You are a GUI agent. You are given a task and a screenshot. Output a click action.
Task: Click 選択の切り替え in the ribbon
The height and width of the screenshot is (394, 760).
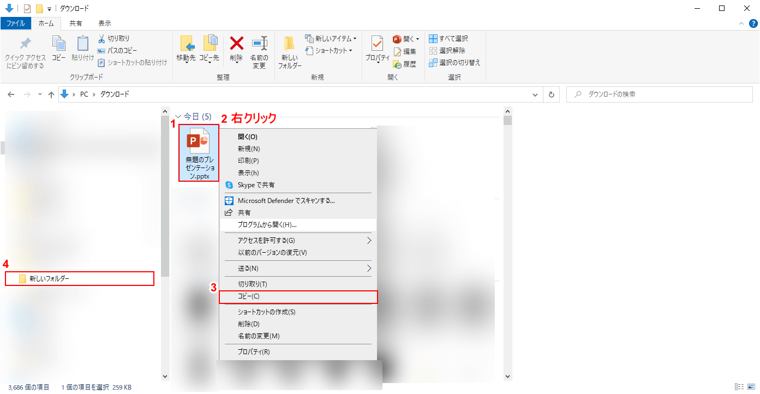point(454,62)
